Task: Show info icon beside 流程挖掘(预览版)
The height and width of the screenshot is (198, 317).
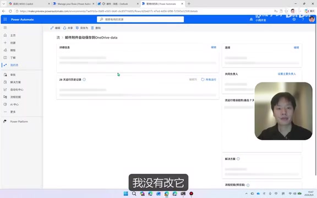Action: (248, 185)
